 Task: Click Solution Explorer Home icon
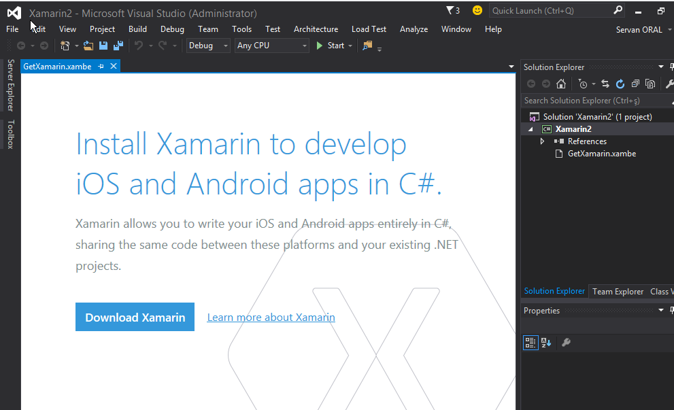pos(561,84)
